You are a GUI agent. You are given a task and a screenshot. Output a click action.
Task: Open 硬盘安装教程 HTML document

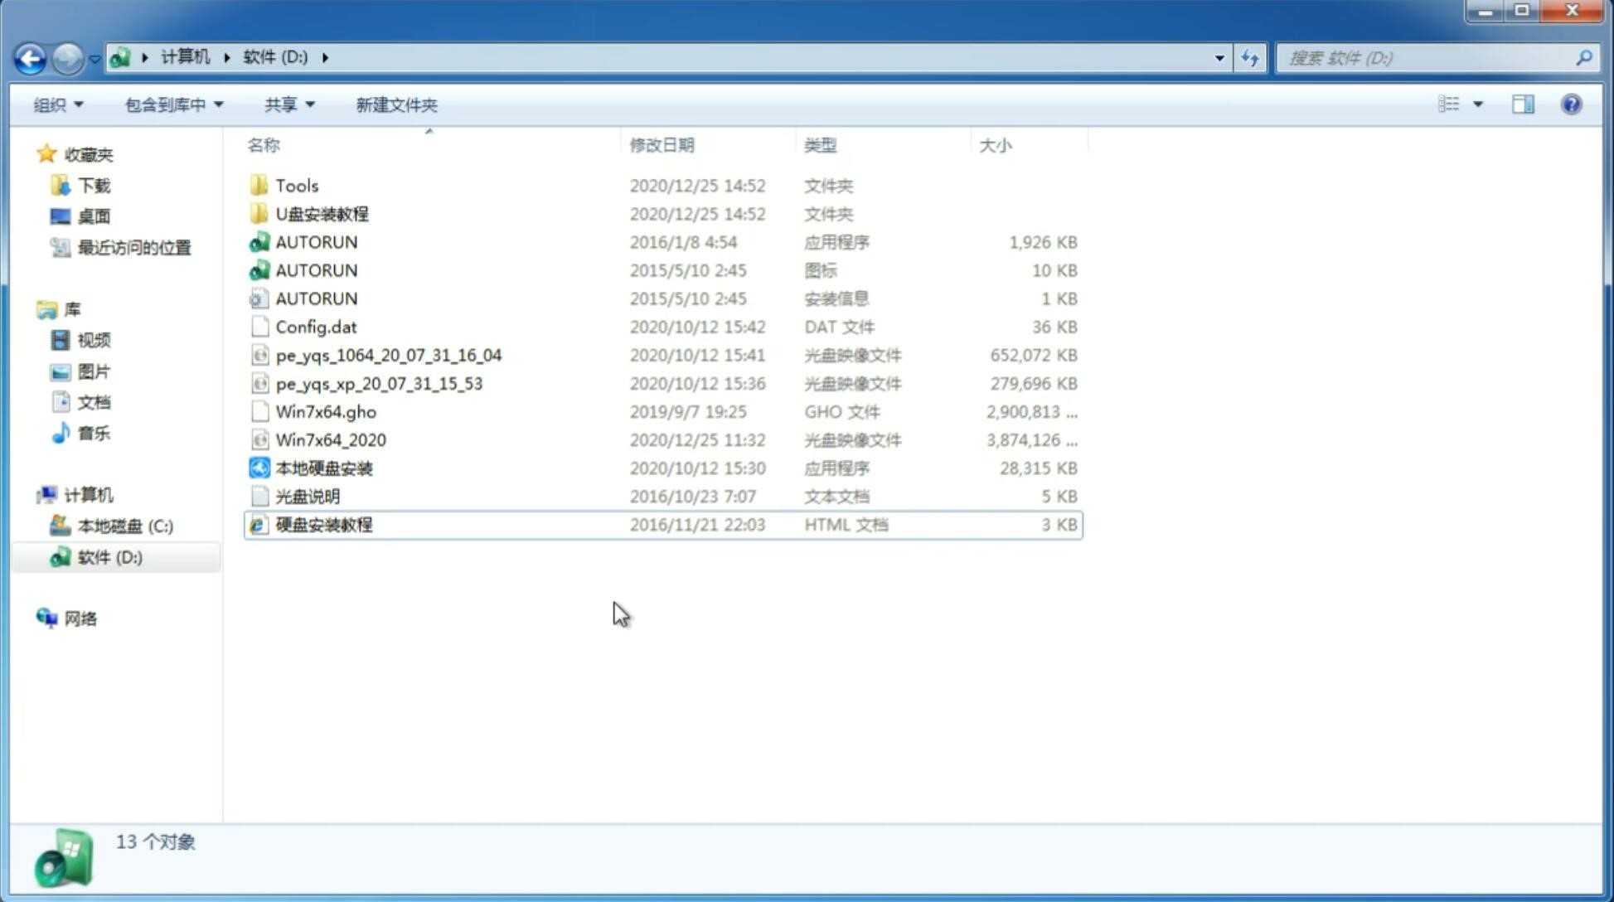[322, 524]
